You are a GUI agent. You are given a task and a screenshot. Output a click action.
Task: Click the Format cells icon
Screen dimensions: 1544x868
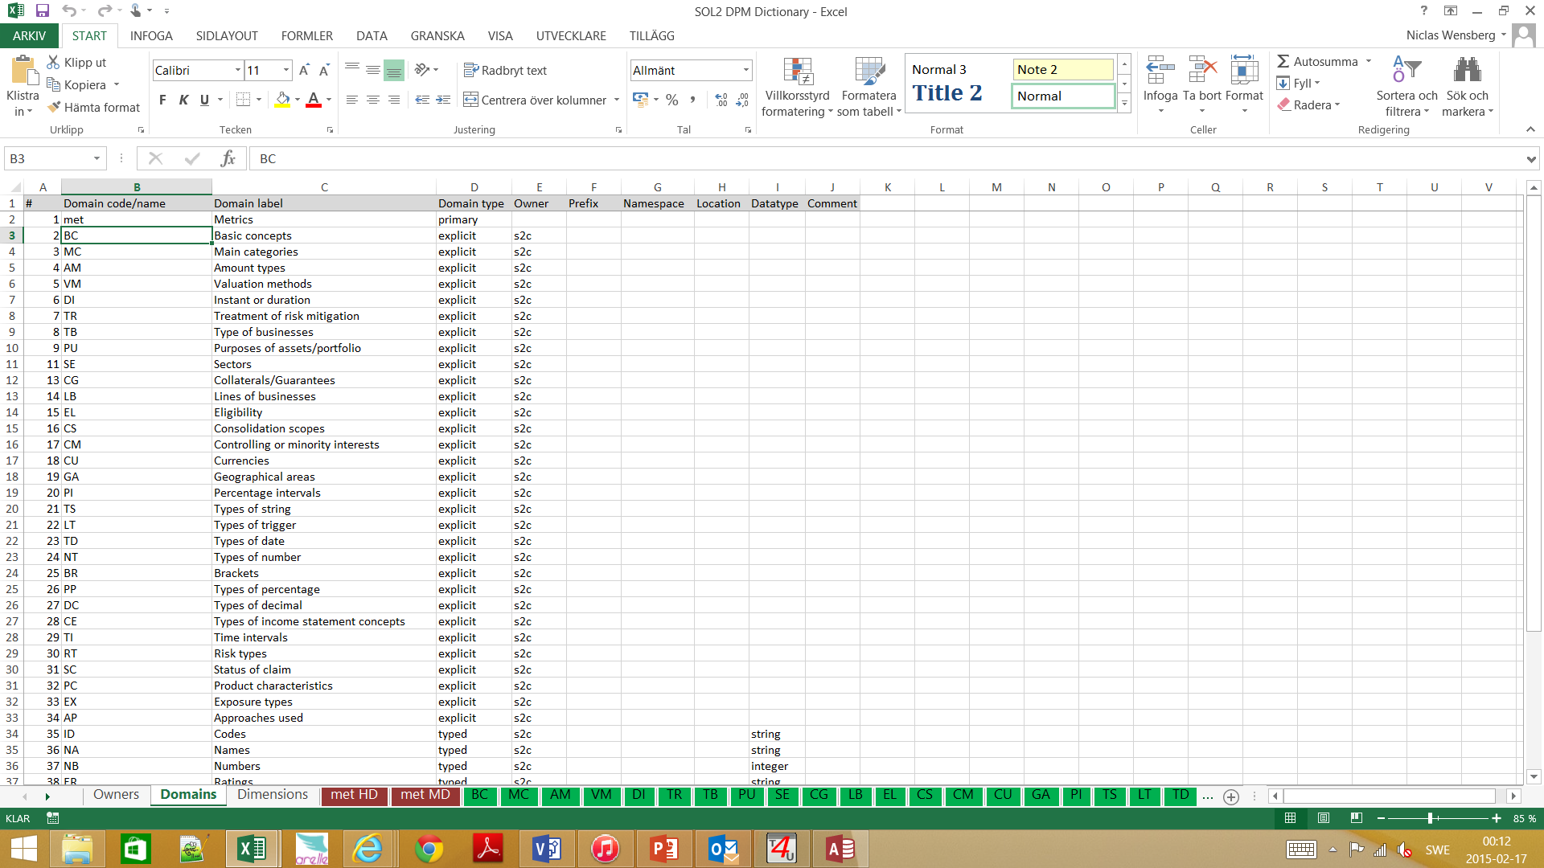pyautogui.click(x=1244, y=70)
